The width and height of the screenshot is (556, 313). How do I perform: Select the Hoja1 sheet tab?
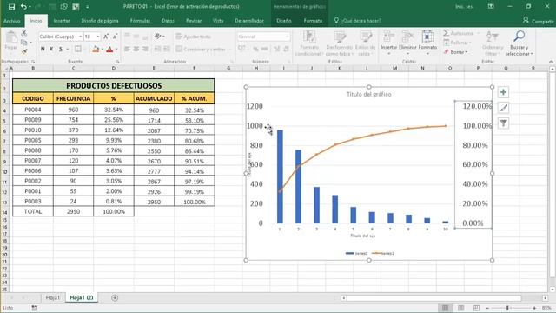[x=53, y=297]
